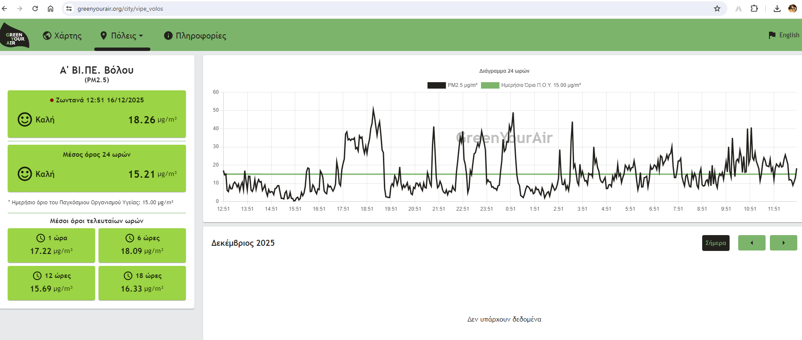Screen dimensions: 802x340
Task: Open the Πληροφορίες info page
Action: (195, 36)
